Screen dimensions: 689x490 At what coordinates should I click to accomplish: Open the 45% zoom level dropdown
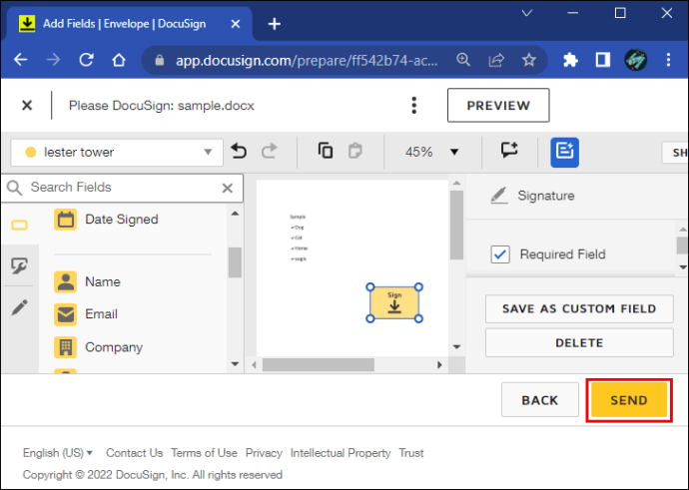431,152
